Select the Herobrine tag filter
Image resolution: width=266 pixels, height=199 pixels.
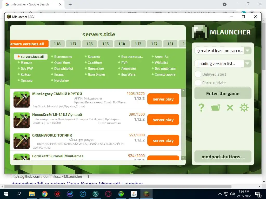[x=60, y=80]
